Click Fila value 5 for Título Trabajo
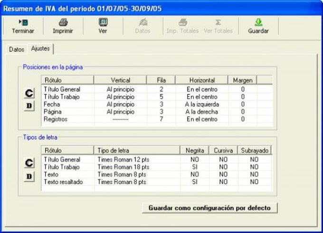This screenshot has width=323, height=233. (161, 97)
